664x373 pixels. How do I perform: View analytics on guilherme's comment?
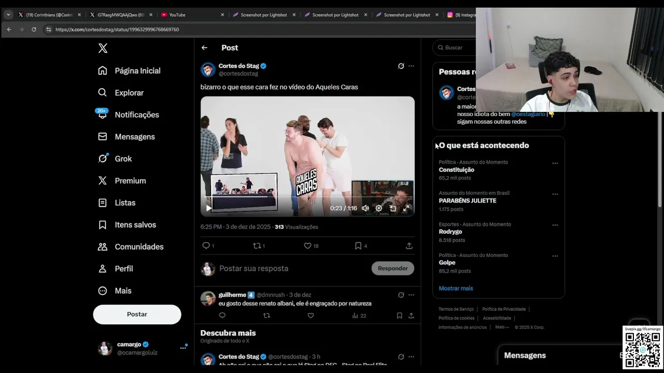359,315
